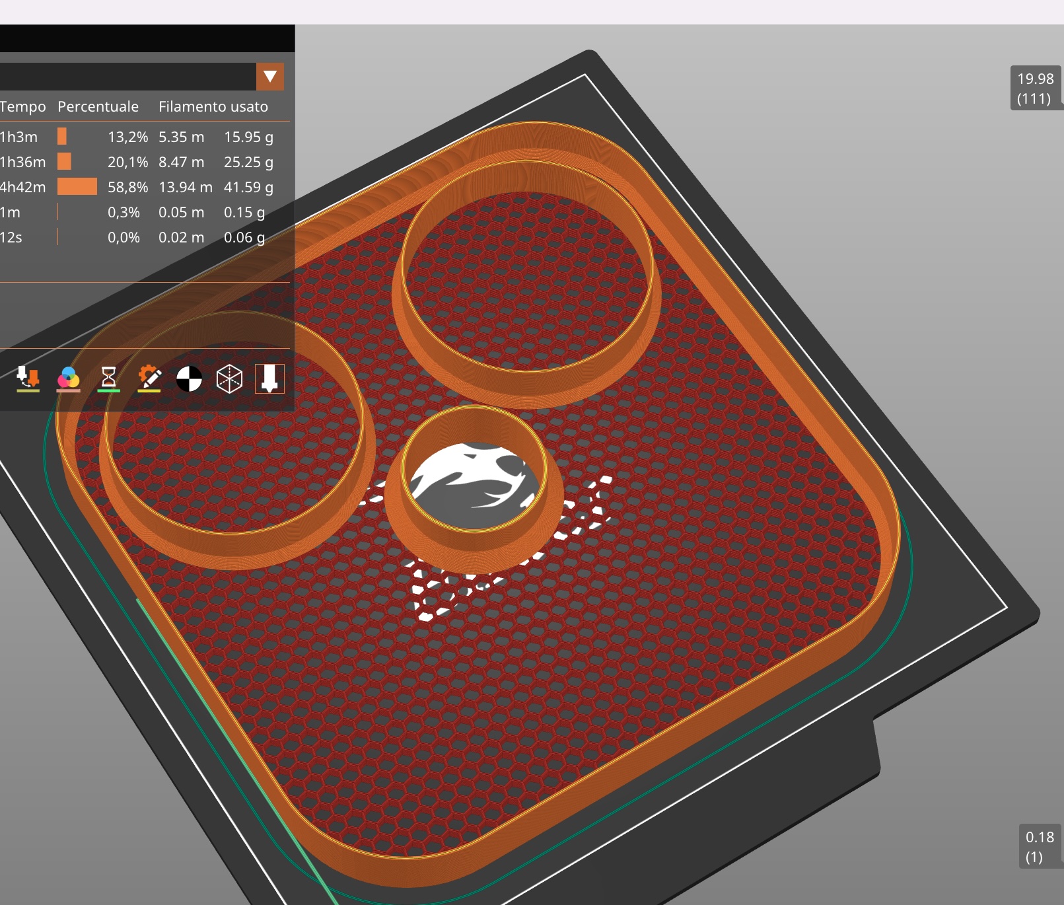Select the lower layer slider handle 0.18
The height and width of the screenshot is (905, 1064).
point(1040,846)
